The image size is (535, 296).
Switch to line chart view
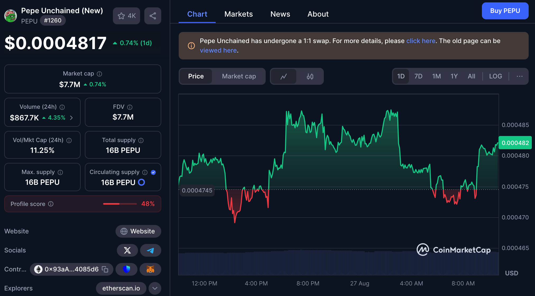(284, 76)
